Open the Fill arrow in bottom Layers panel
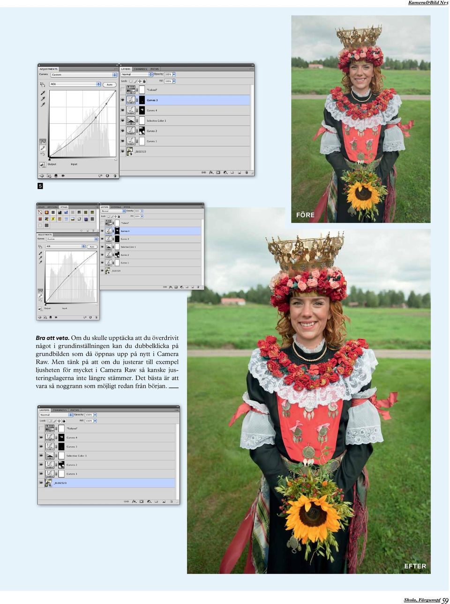 pyautogui.click(x=95, y=421)
